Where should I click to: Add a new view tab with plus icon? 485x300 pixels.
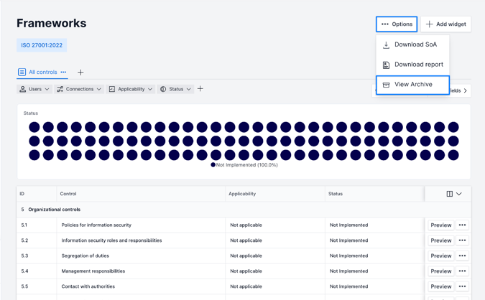(80, 72)
